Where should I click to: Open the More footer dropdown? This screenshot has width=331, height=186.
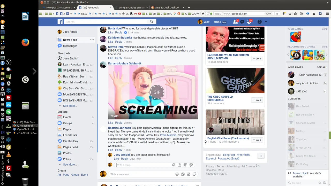tap(221, 170)
